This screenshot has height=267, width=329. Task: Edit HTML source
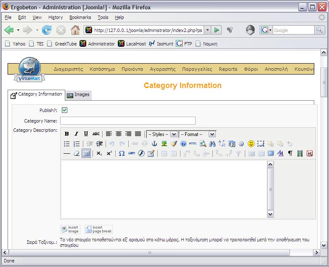click(193, 144)
